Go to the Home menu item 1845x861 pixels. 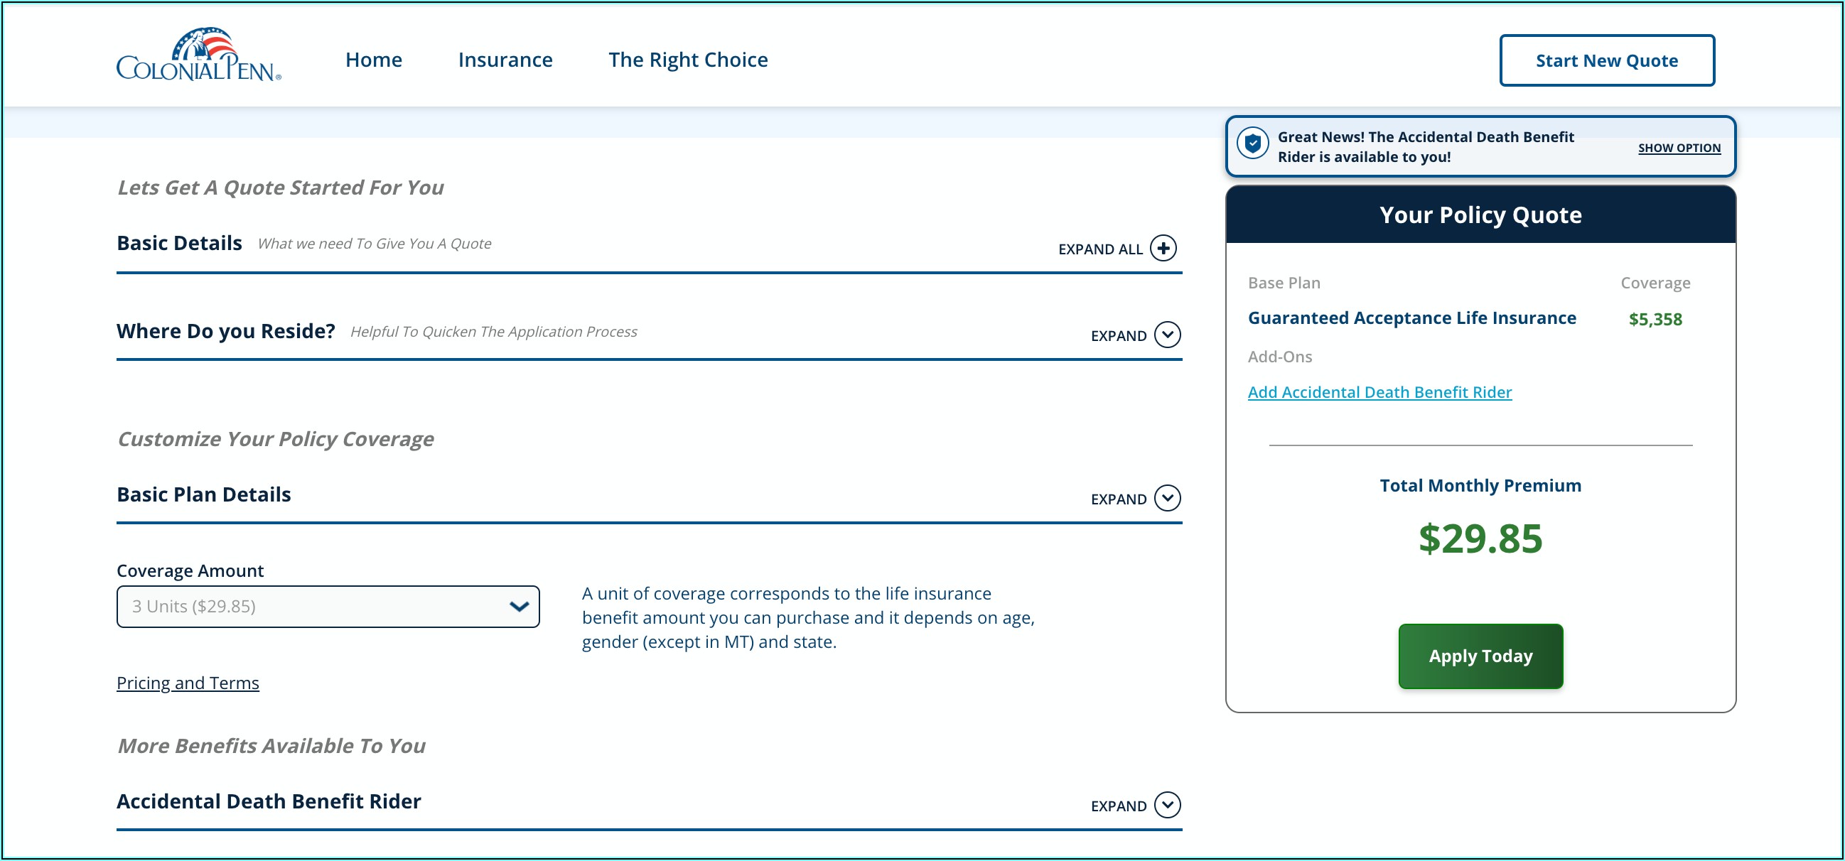click(x=373, y=60)
